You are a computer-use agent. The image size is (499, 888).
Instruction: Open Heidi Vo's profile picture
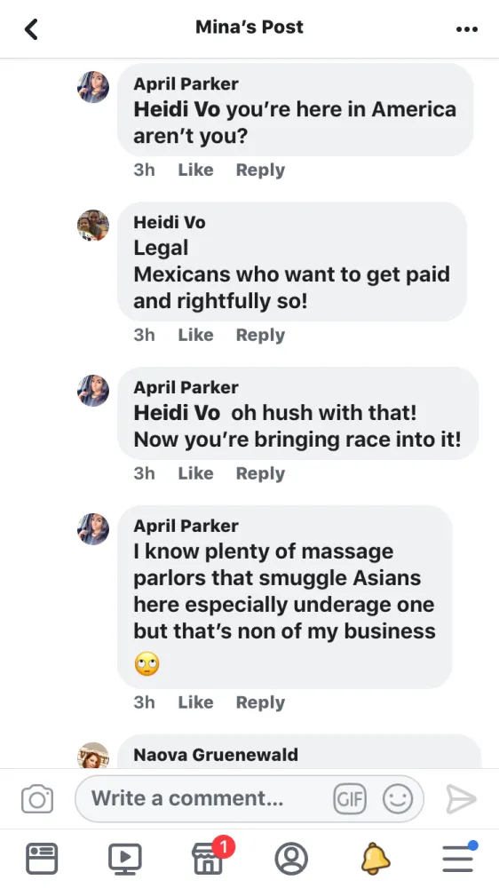93,226
